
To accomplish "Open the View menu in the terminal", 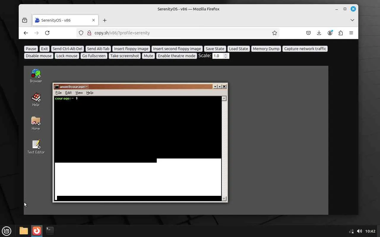I will coord(79,93).
